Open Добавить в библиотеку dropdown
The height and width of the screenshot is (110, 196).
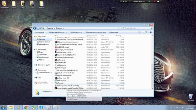click(58, 32)
